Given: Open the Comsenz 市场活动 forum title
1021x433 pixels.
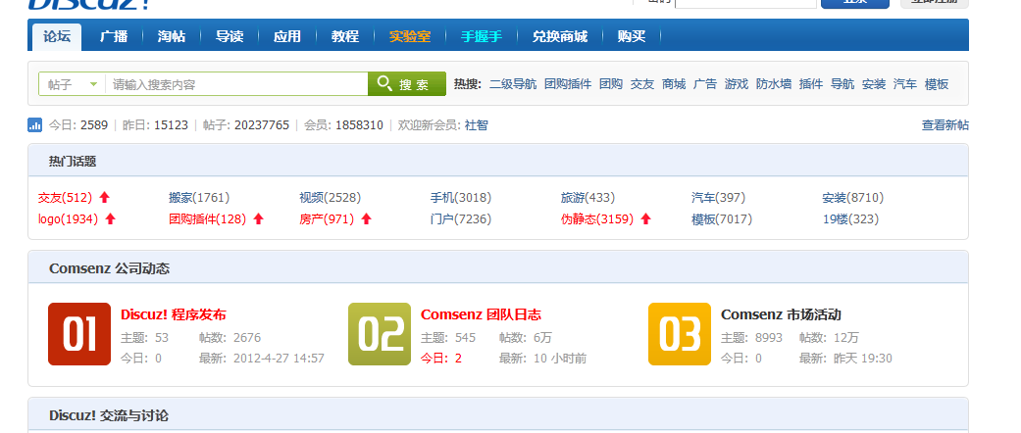Looking at the screenshot, I should click(x=782, y=314).
